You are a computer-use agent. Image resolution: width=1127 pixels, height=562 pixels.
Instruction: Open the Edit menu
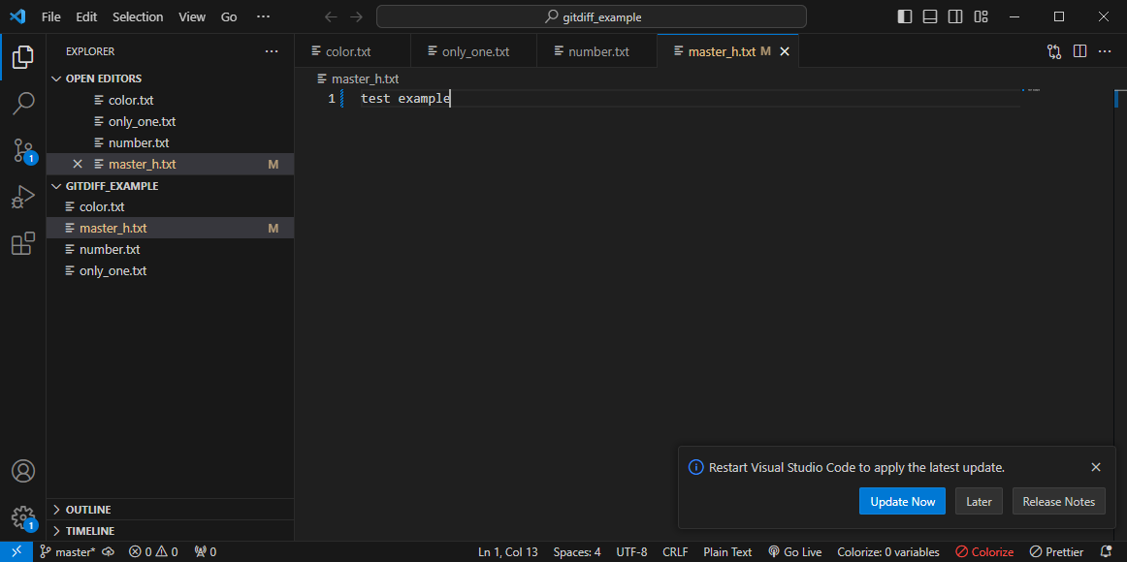tap(86, 16)
